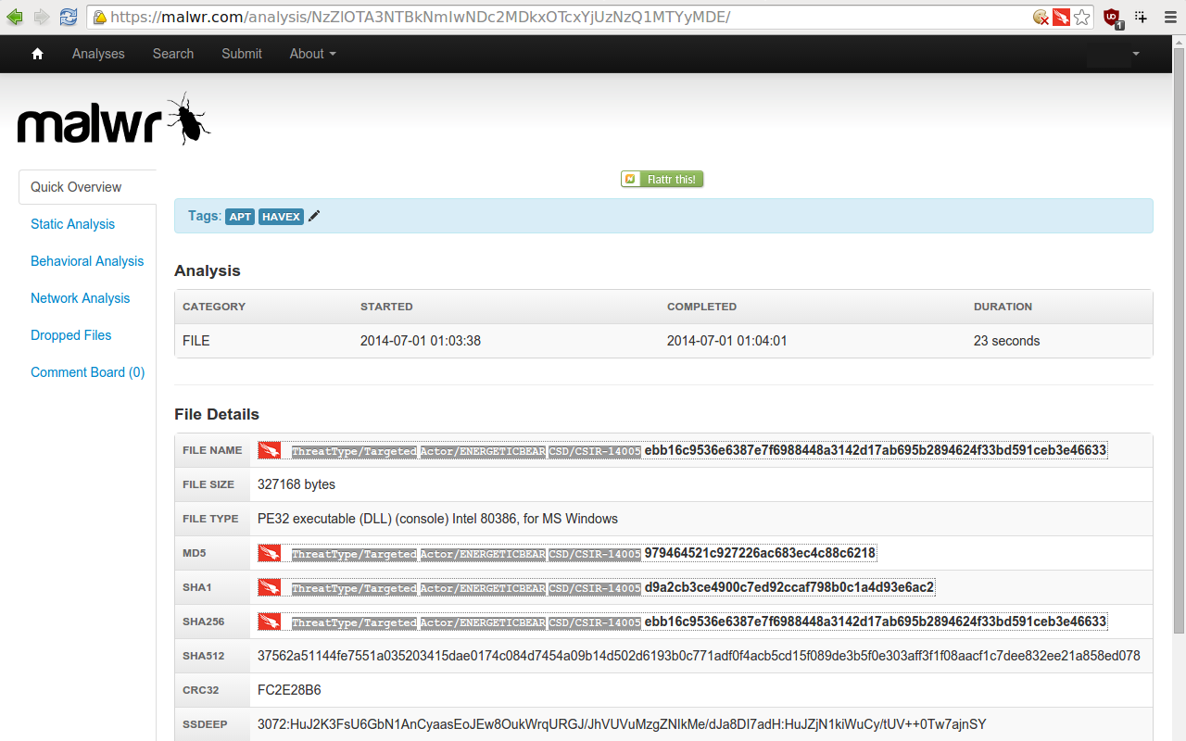Click the APT tag
Image resolution: width=1186 pixels, height=741 pixels.
[x=241, y=217]
